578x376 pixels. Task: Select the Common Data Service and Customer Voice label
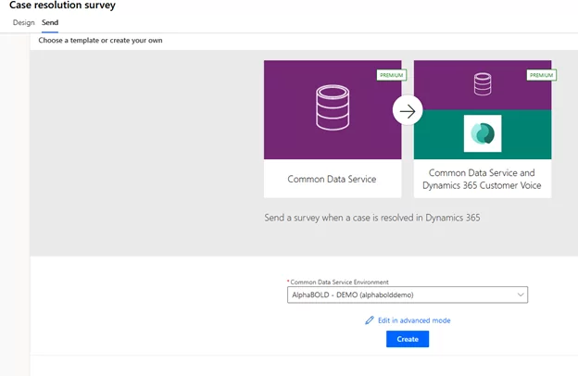(x=482, y=179)
